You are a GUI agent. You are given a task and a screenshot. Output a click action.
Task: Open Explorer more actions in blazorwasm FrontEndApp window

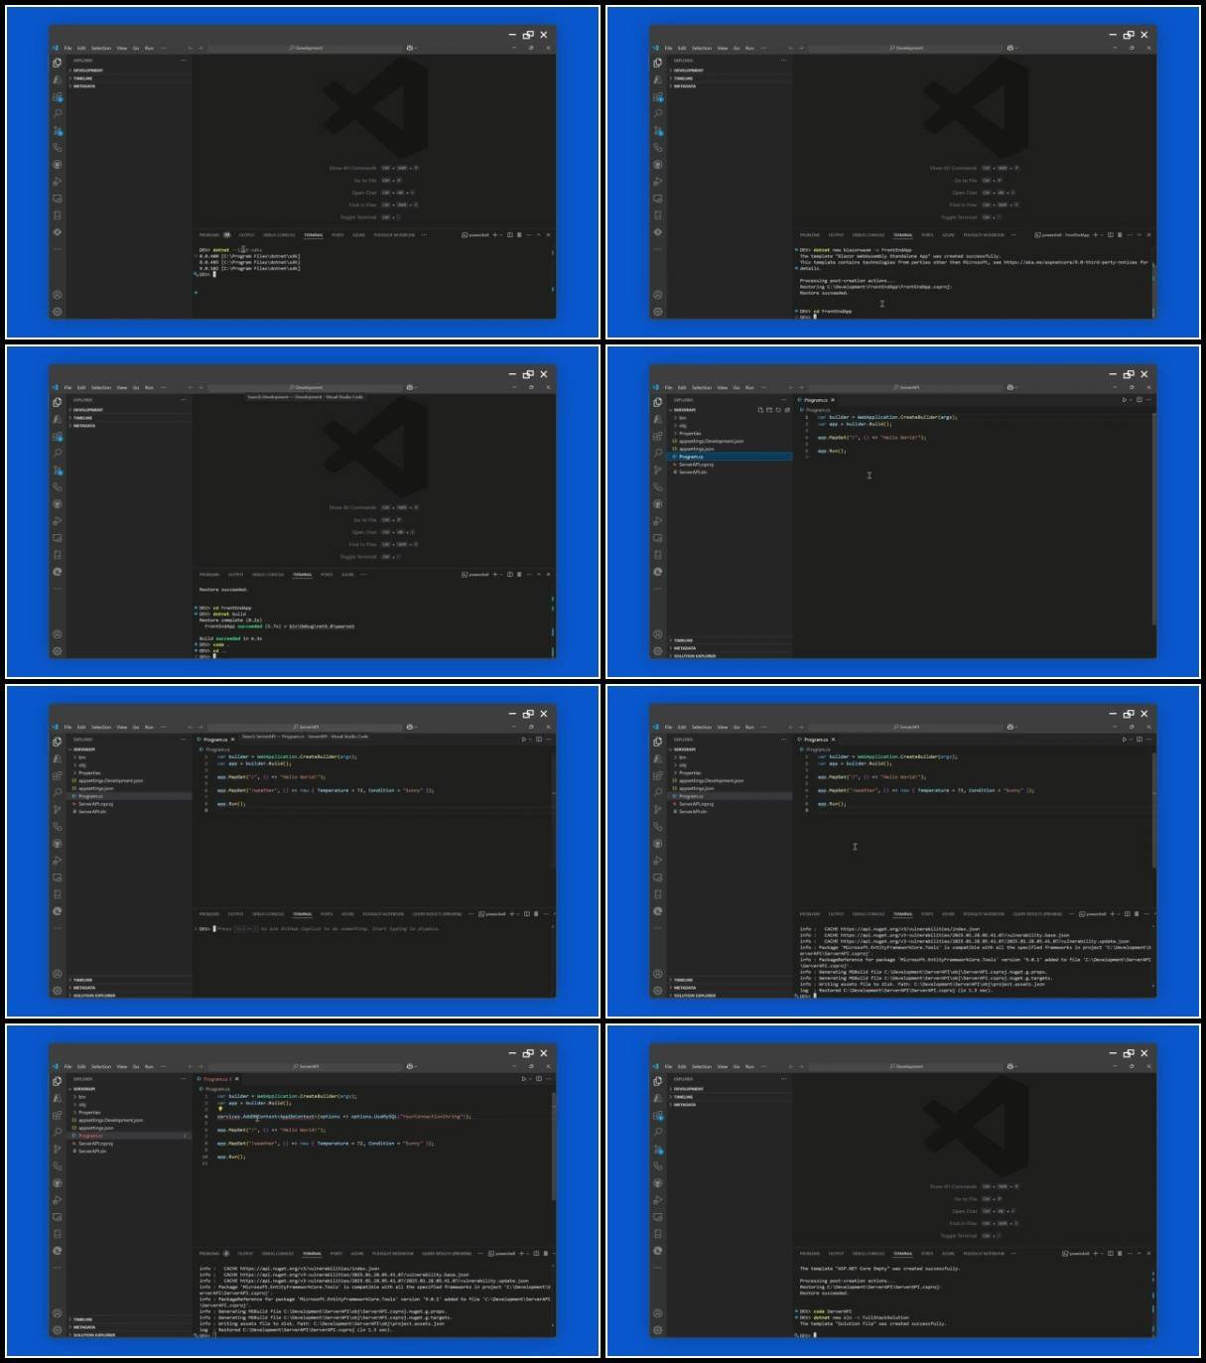(783, 61)
